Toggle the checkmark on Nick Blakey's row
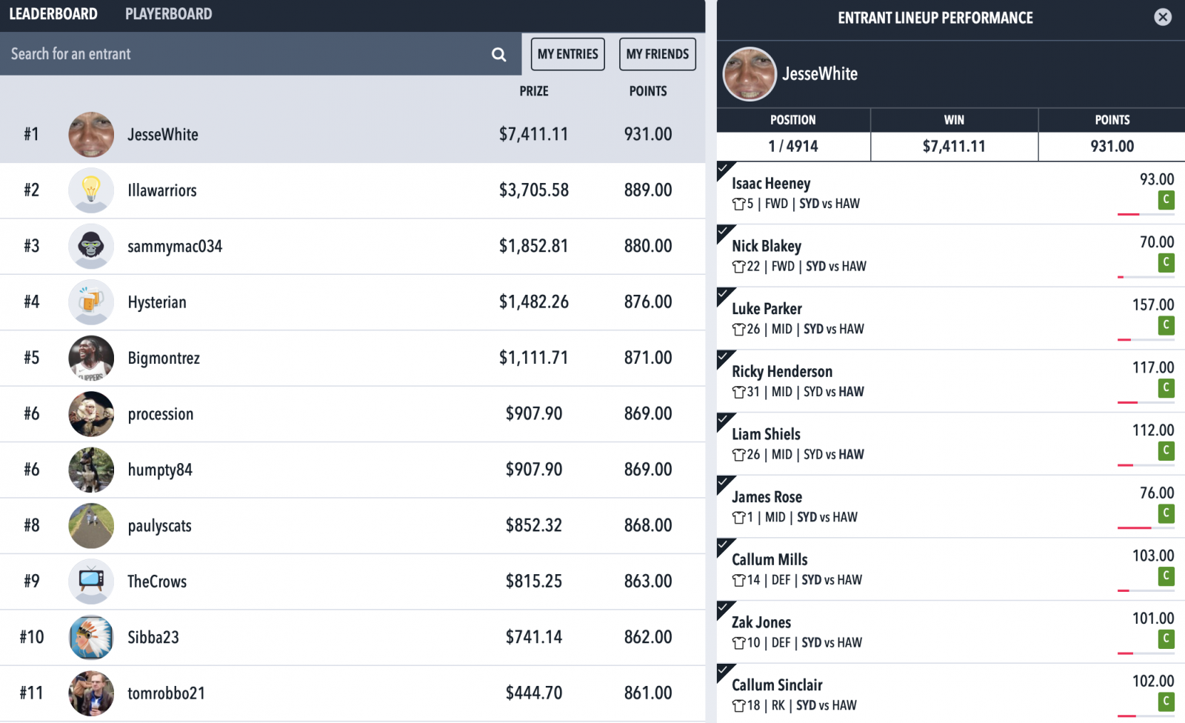 (724, 232)
